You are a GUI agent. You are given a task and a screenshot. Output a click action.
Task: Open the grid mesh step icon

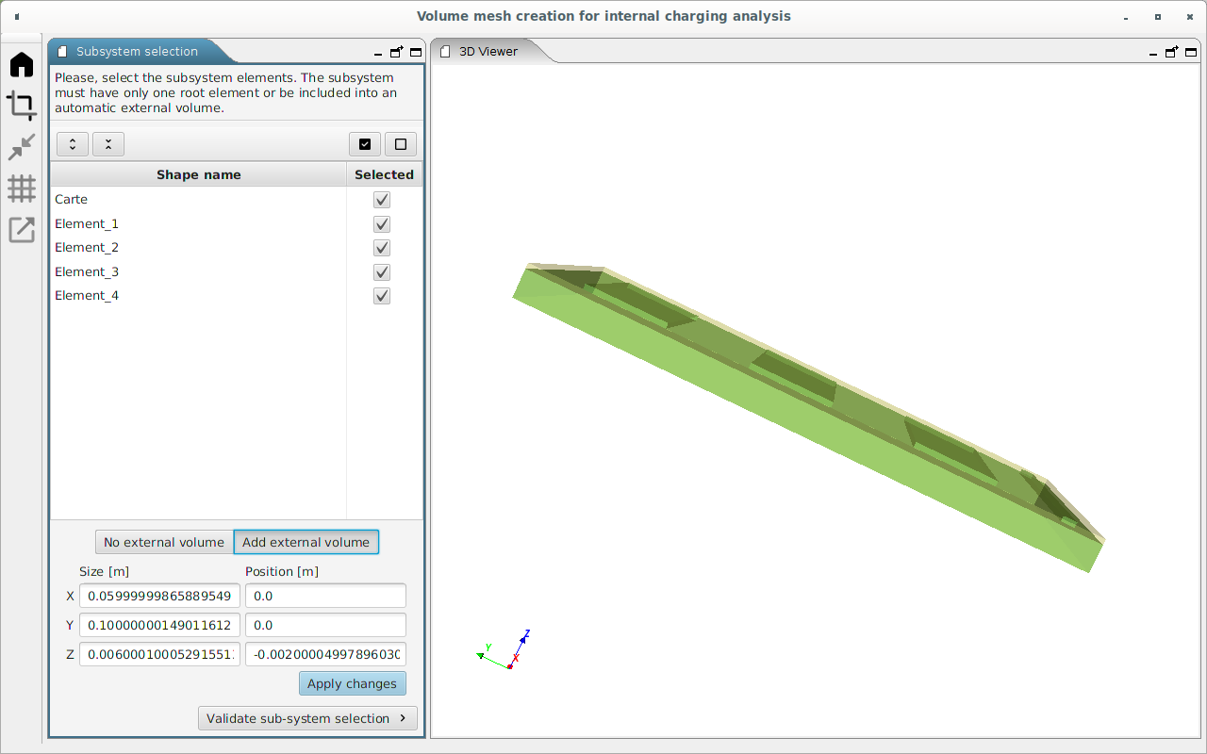tap(22, 188)
